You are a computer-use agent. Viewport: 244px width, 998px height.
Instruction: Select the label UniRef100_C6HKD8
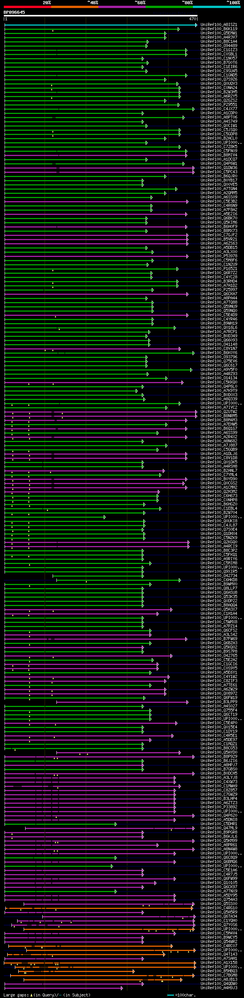pos(219,580)
